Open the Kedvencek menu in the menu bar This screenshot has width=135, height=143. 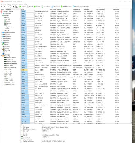coord(15,4)
